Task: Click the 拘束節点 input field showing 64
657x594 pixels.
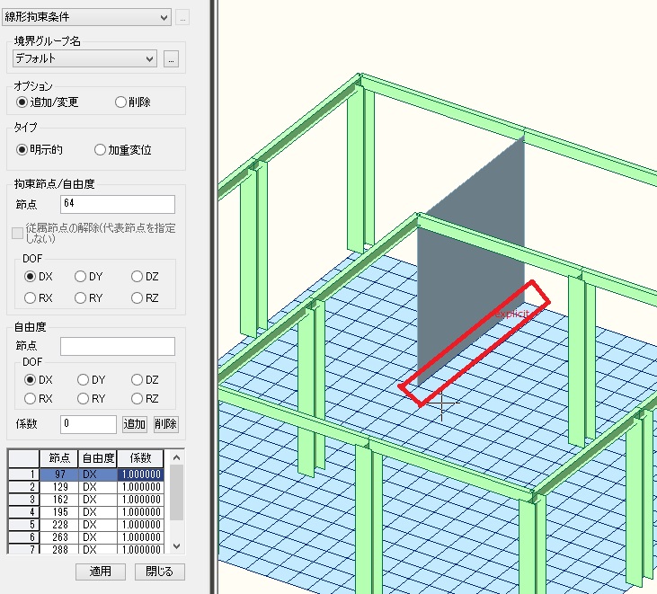Action: pyautogui.click(x=117, y=205)
